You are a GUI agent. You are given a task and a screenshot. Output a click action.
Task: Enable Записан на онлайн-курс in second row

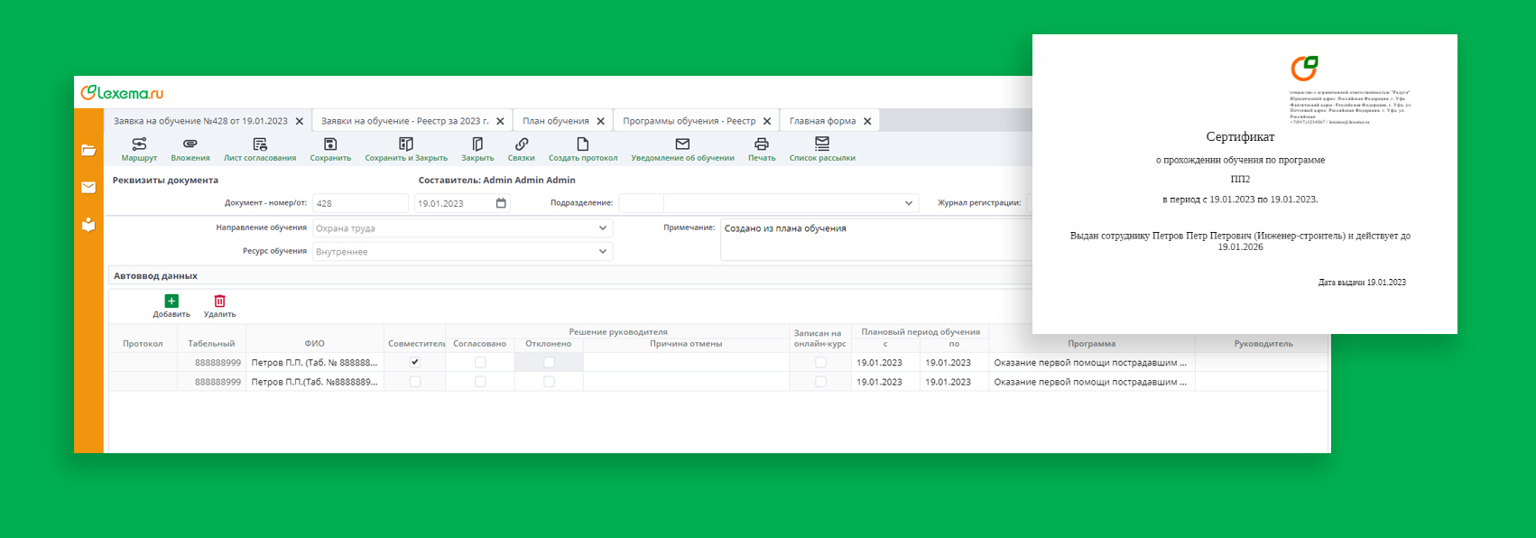pyautogui.click(x=820, y=382)
